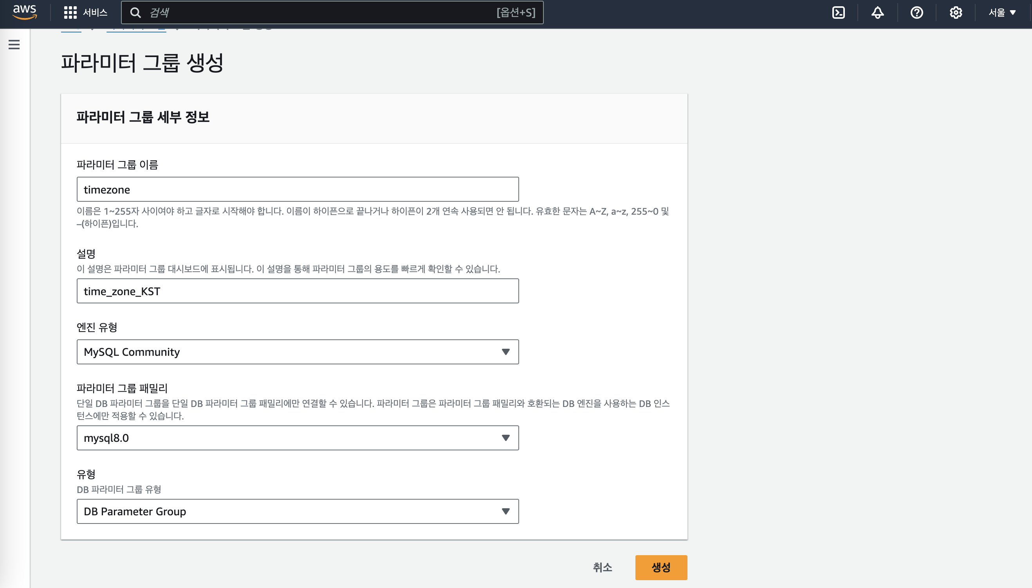Go to AWS console home via logo

[x=25, y=12]
